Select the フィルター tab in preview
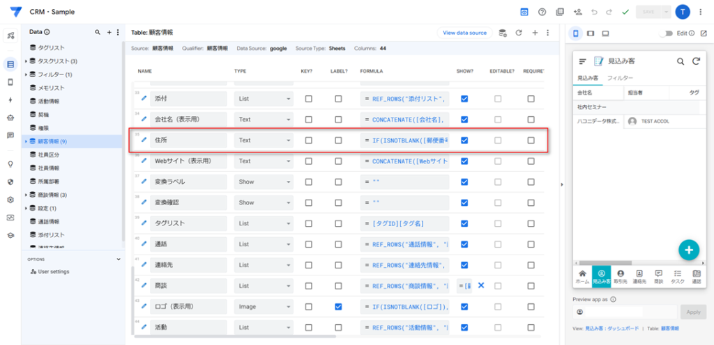Screen dimensions: 714x345 [x=620, y=78]
